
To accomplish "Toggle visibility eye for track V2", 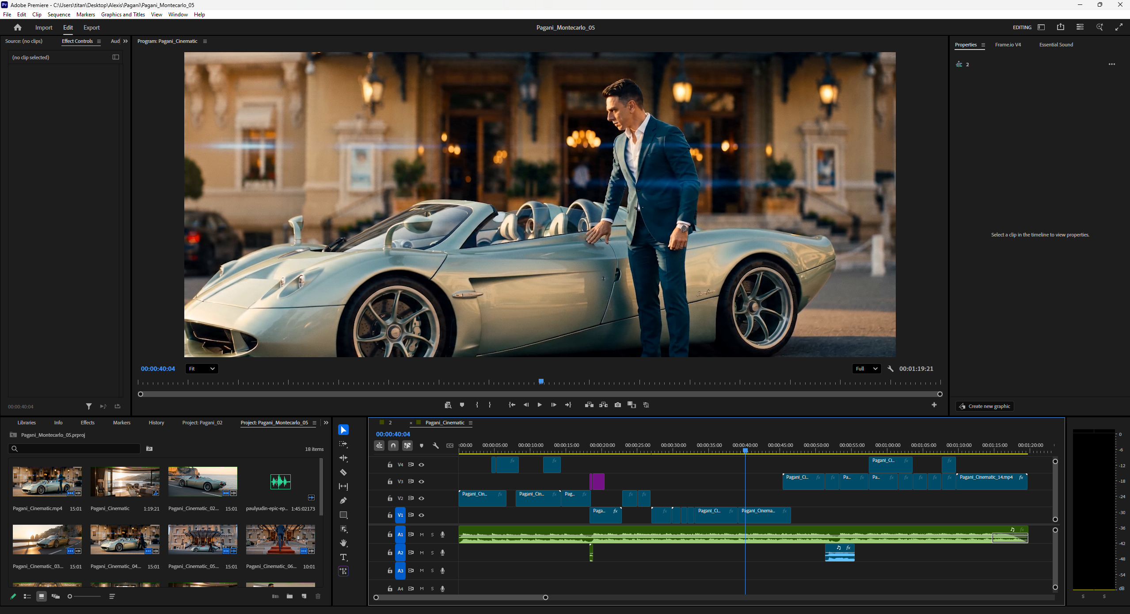I will 422,498.
